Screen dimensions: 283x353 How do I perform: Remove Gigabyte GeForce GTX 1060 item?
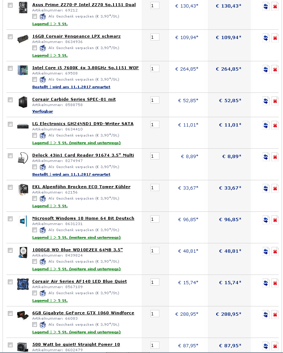pyautogui.click(x=275, y=314)
